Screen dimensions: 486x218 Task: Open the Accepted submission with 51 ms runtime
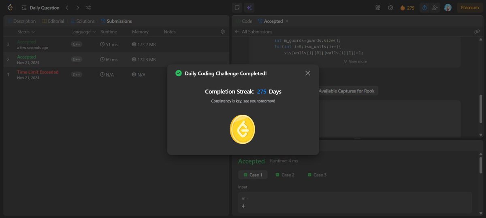pos(116,44)
